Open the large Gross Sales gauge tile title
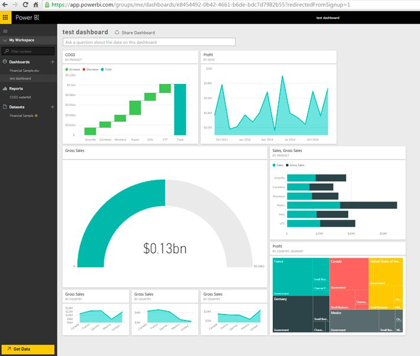 point(75,151)
